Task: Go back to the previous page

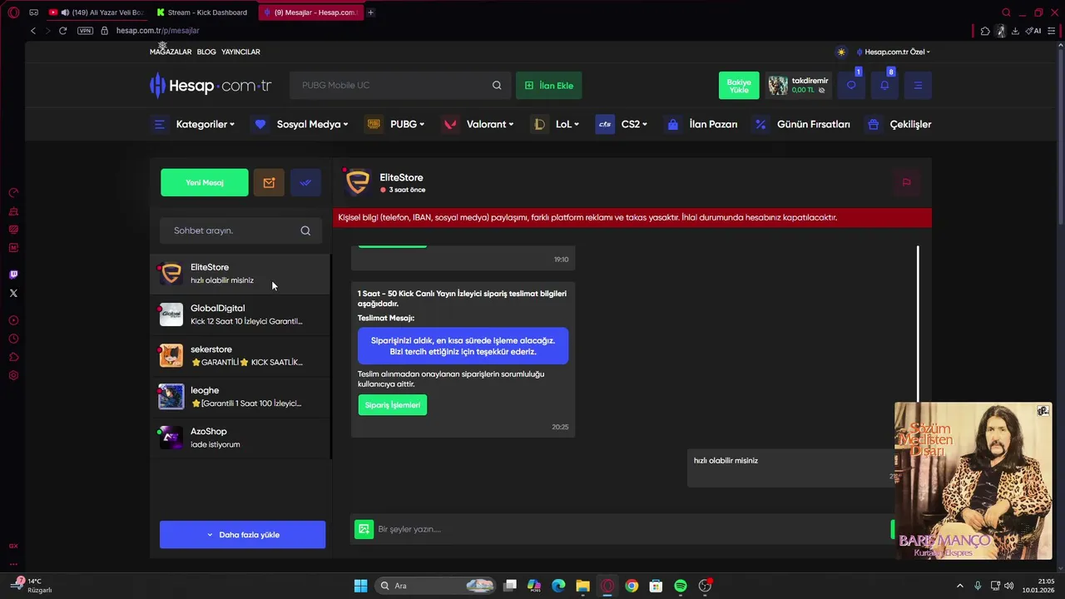Action: [33, 31]
